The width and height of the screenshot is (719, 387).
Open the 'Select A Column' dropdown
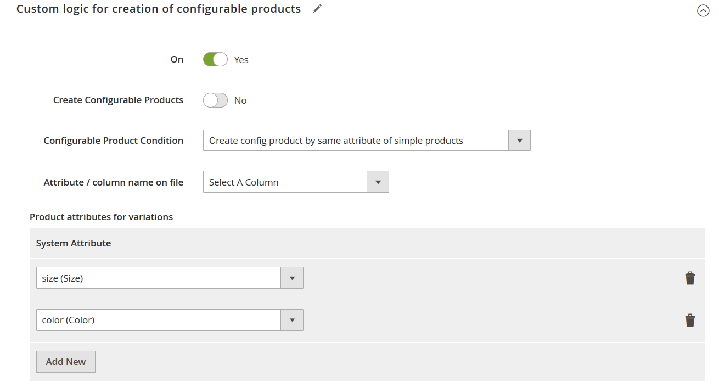click(x=284, y=182)
